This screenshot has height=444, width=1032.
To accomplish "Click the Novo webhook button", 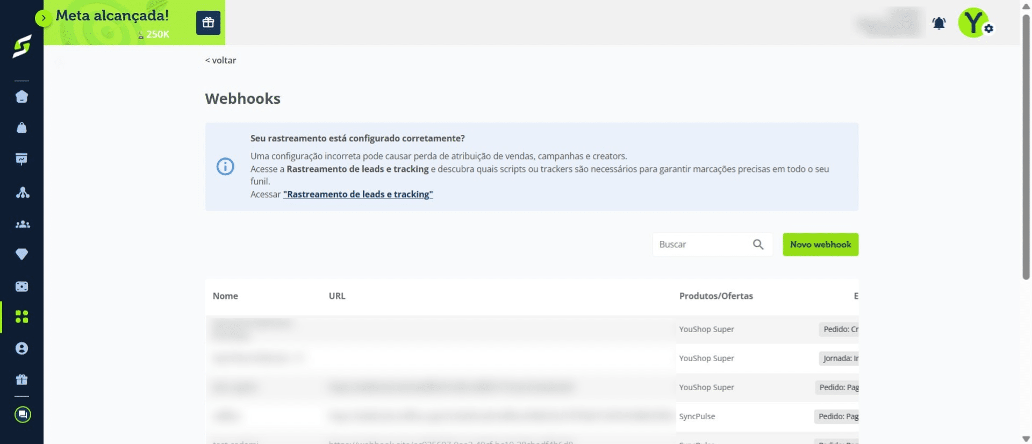I will 820,245.
